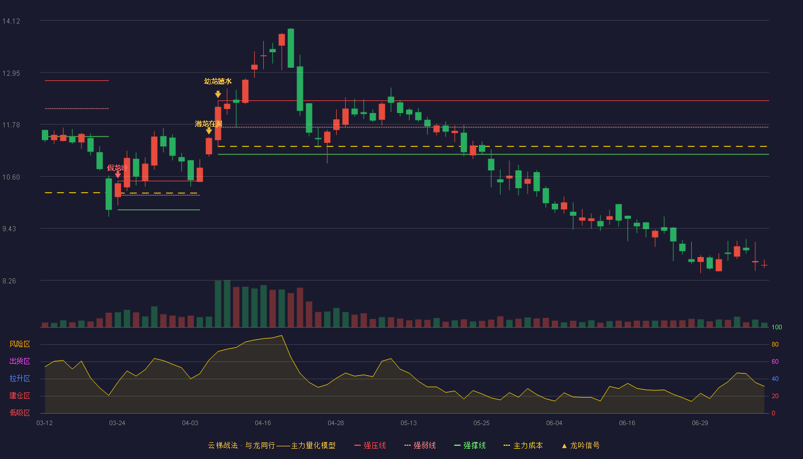Viewport: 803px width, 459px height.
Task: Click the arrow marker below the 假龙吟 label
Action: coord(118,175)
